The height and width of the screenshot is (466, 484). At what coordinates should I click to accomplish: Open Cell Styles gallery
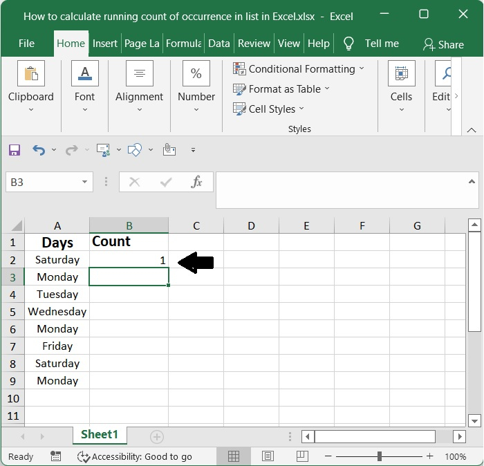pos(271,109)
